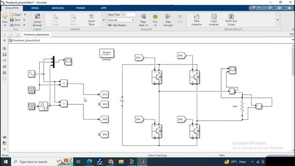Click the New model icon

[x=5, y=16]
